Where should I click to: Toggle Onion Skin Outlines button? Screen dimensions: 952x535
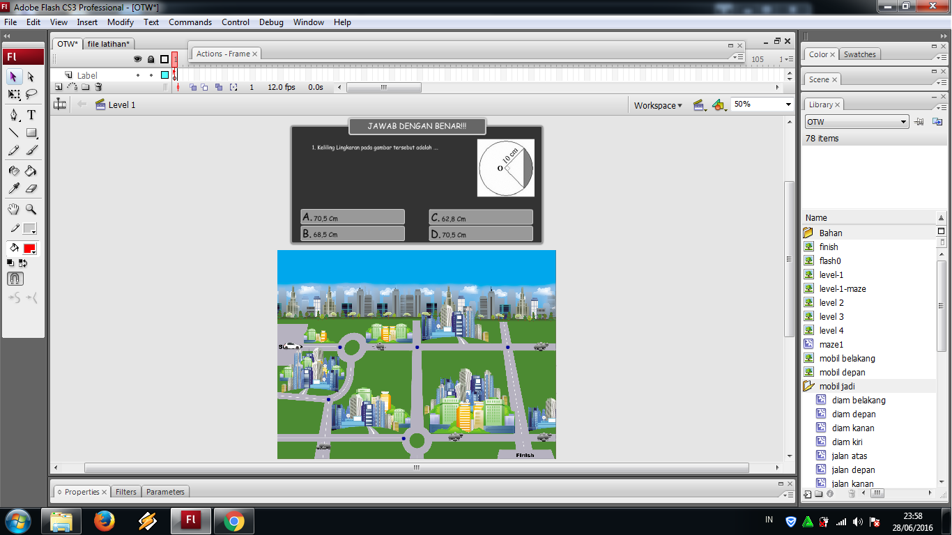tap(205, 87)
